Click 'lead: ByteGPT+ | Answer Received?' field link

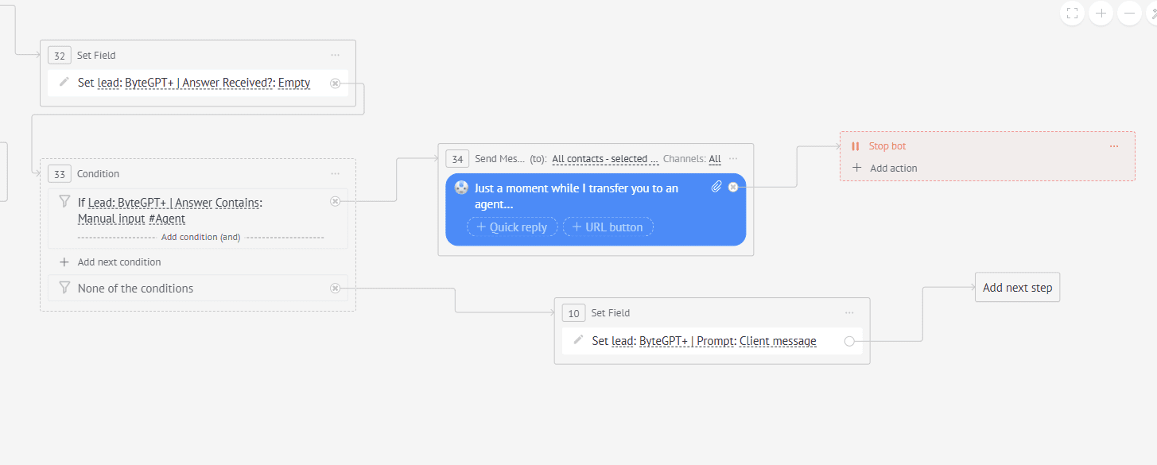pos(186,83)
